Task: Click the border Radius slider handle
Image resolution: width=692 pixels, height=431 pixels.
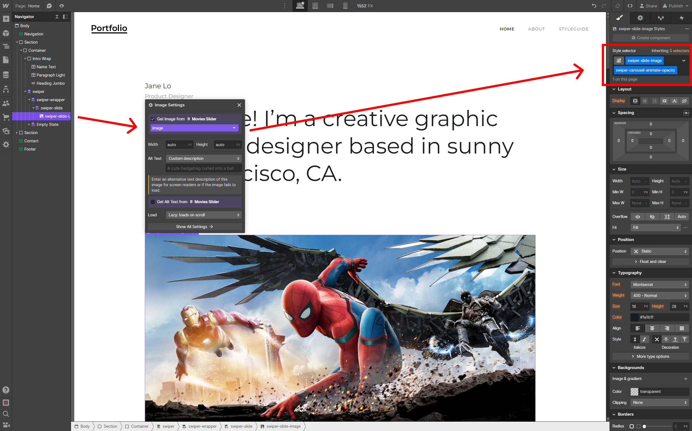Action: pyautogui.click(x=644, y=426)
